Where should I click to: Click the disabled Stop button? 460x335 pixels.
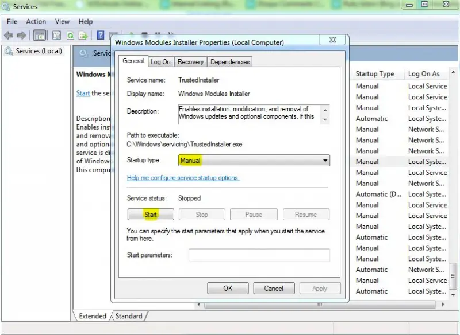(x=202, y=215)
